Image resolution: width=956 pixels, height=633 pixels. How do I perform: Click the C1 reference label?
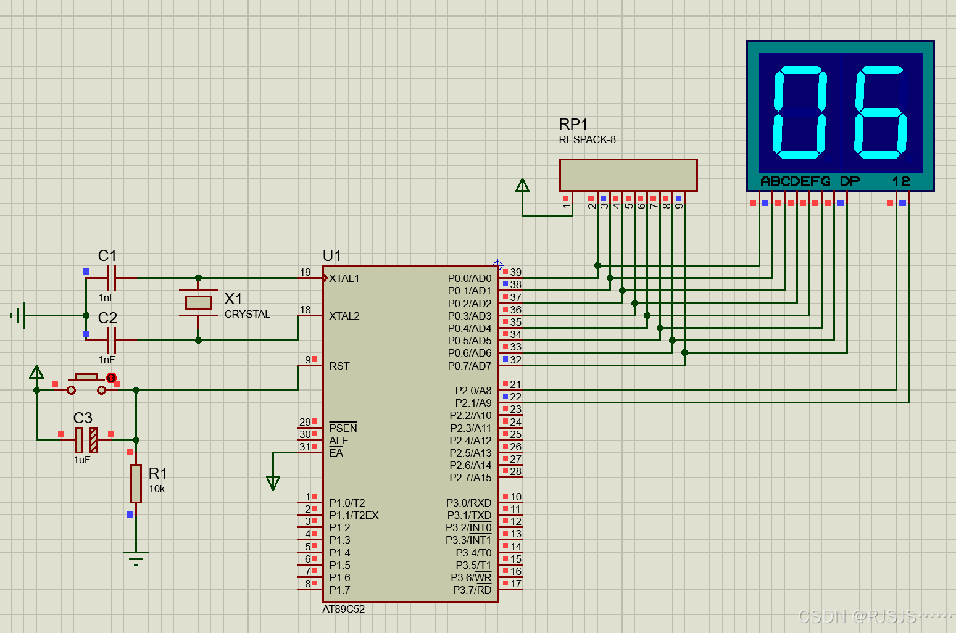[x=107, y=255]
